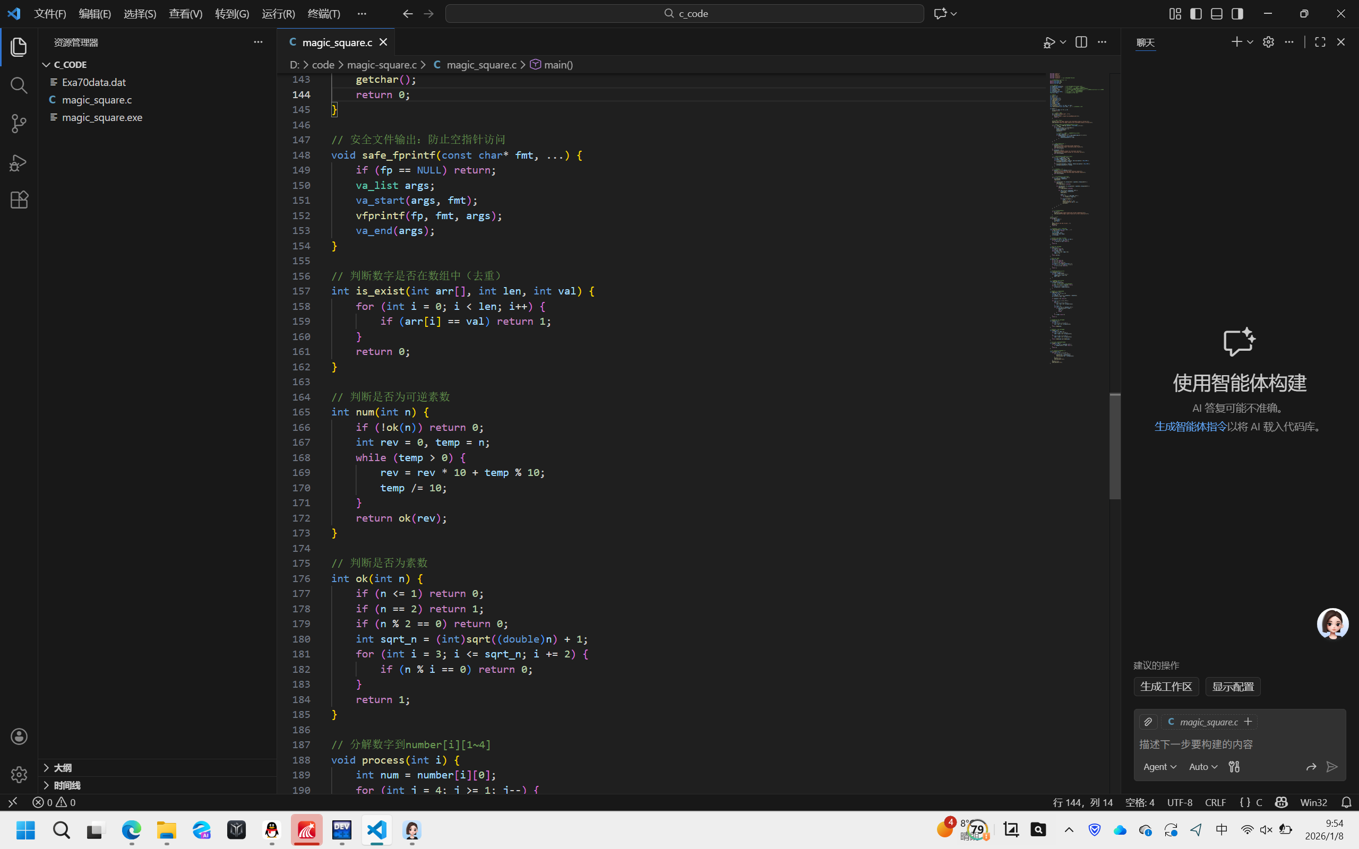Open the Accounts icon in activity bar
This screenshot has width=1359, height=849.
(x=19, y=736)
